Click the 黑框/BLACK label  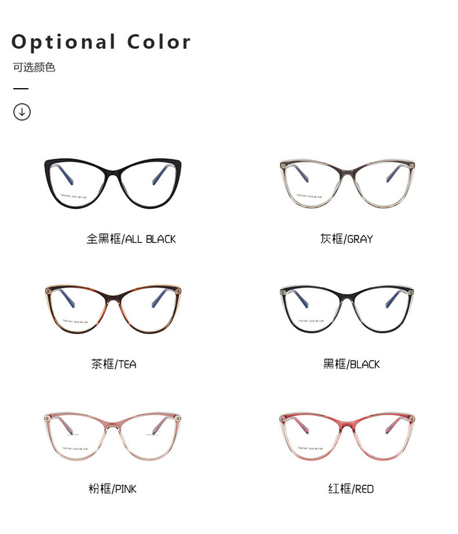[351, 364]
